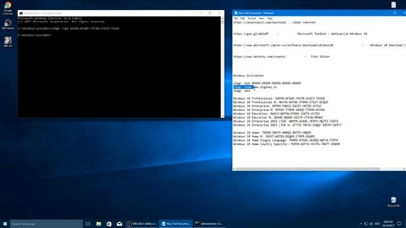
Task: Switch to OBS Studio taskbar button
Action: point(142,224)
